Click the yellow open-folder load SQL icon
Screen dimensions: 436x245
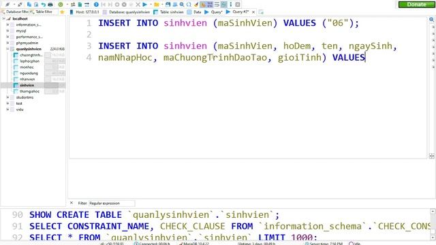(x=157, y=5)
